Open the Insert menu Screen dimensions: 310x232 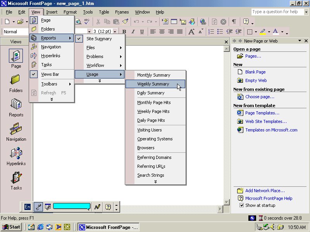tap(52, 12)
